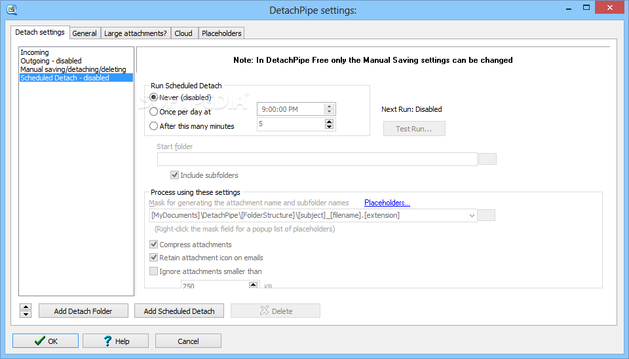
Task: Decrease the time value with down arrow
Action: point(329,112)
